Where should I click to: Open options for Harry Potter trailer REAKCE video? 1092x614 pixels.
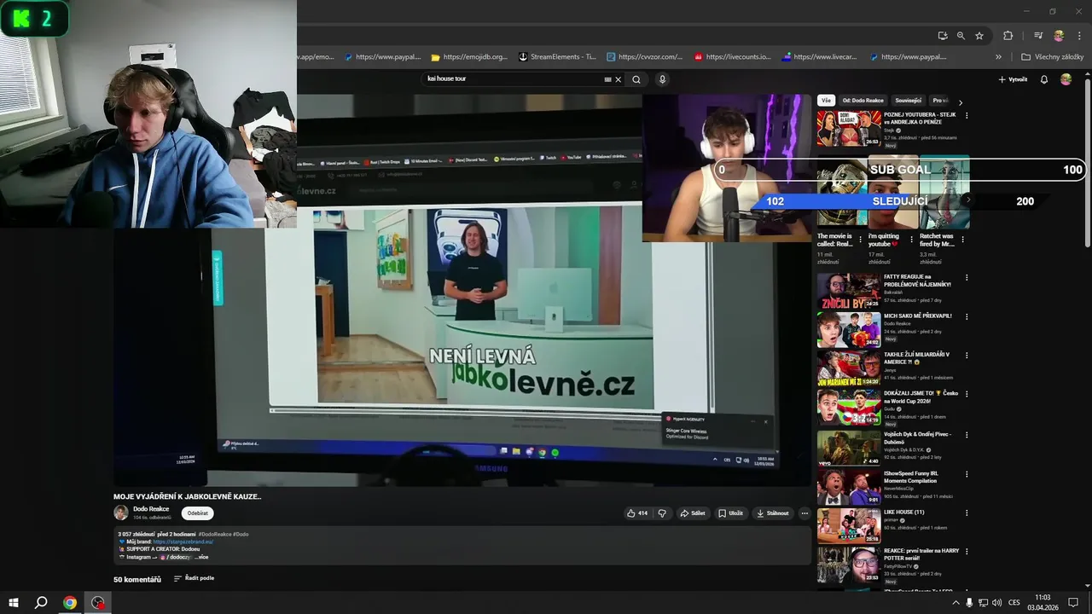966,552
